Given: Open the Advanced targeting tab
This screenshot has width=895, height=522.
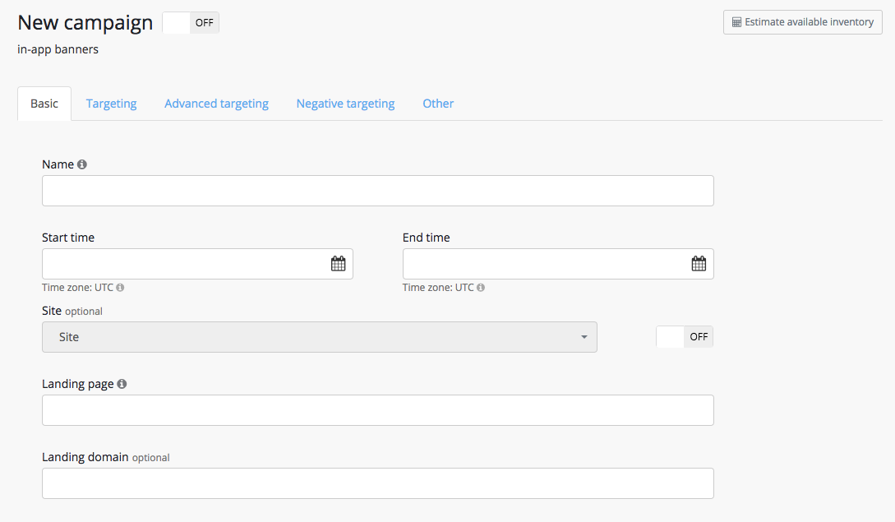Looking at the screenshot, I should [216, 104].
